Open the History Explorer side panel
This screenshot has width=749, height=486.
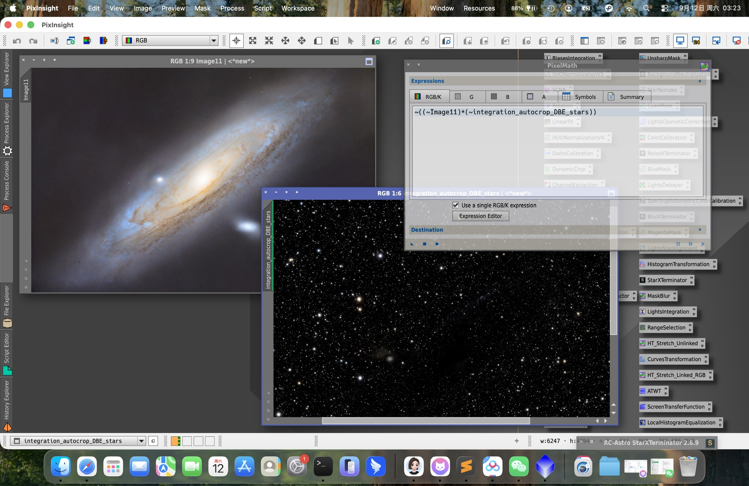tap(7, 405)
